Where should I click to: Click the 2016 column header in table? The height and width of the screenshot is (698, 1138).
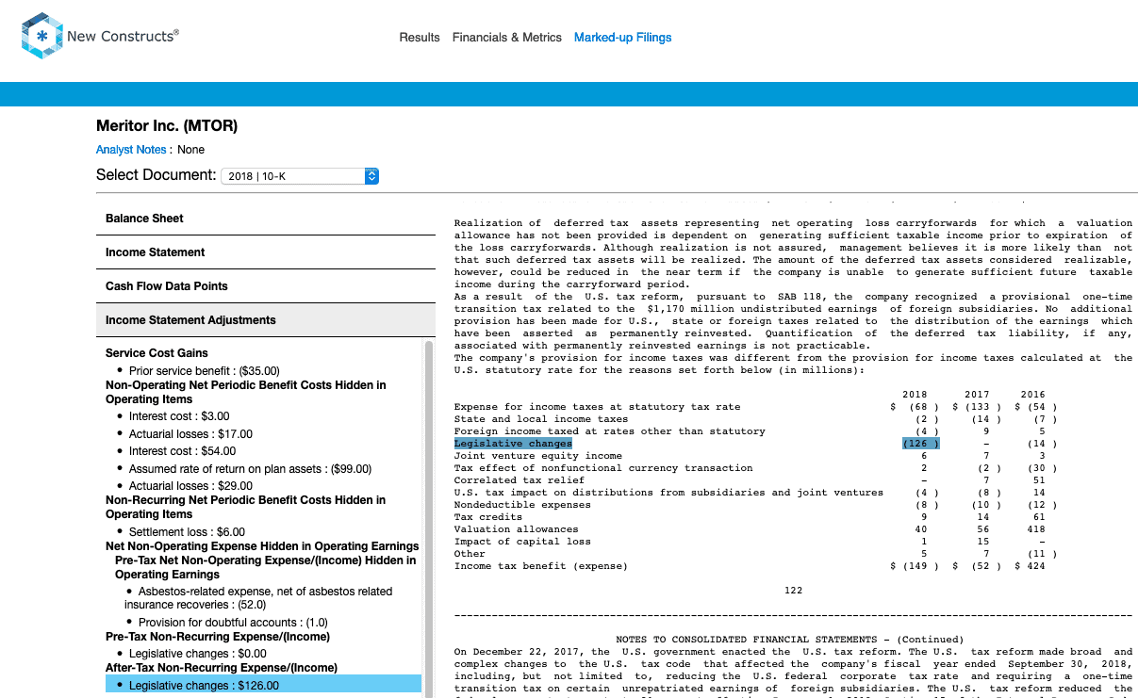1032,395
